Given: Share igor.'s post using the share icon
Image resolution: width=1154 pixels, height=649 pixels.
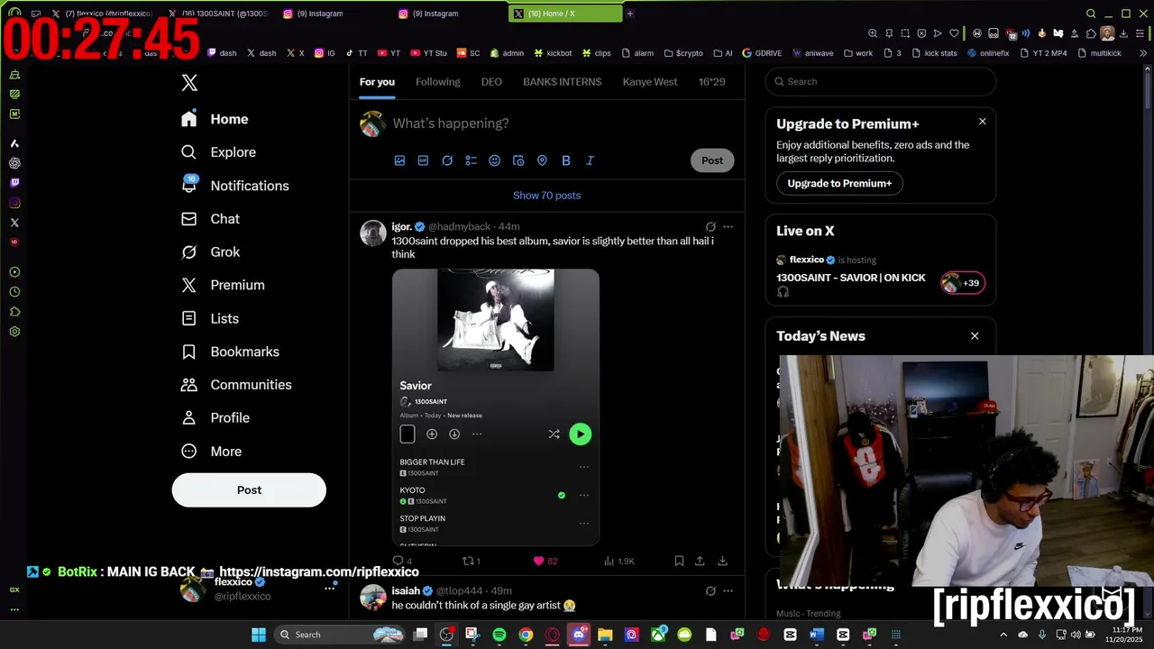Looking at the screenshot, I should (x=700, y=561).
